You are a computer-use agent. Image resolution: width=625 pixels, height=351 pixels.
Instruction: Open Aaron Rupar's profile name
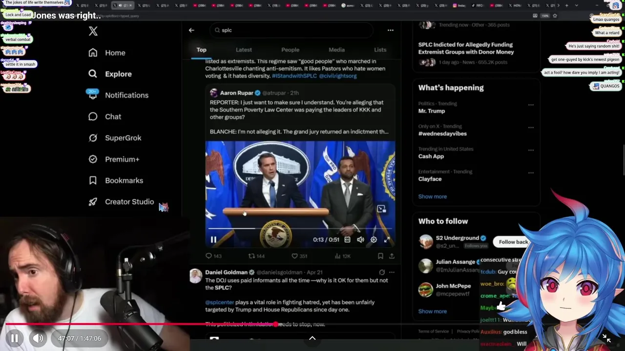click(x=236, y=93)
